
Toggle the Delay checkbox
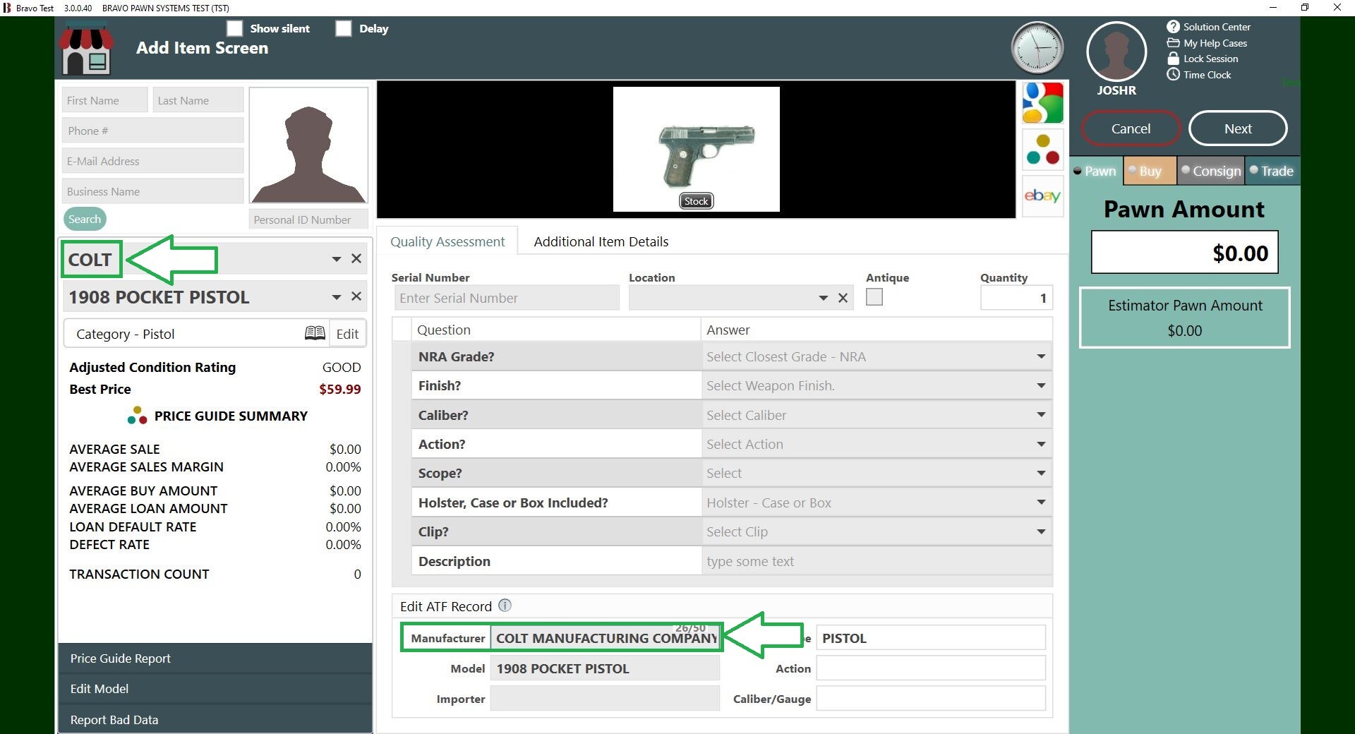[343, 28]
